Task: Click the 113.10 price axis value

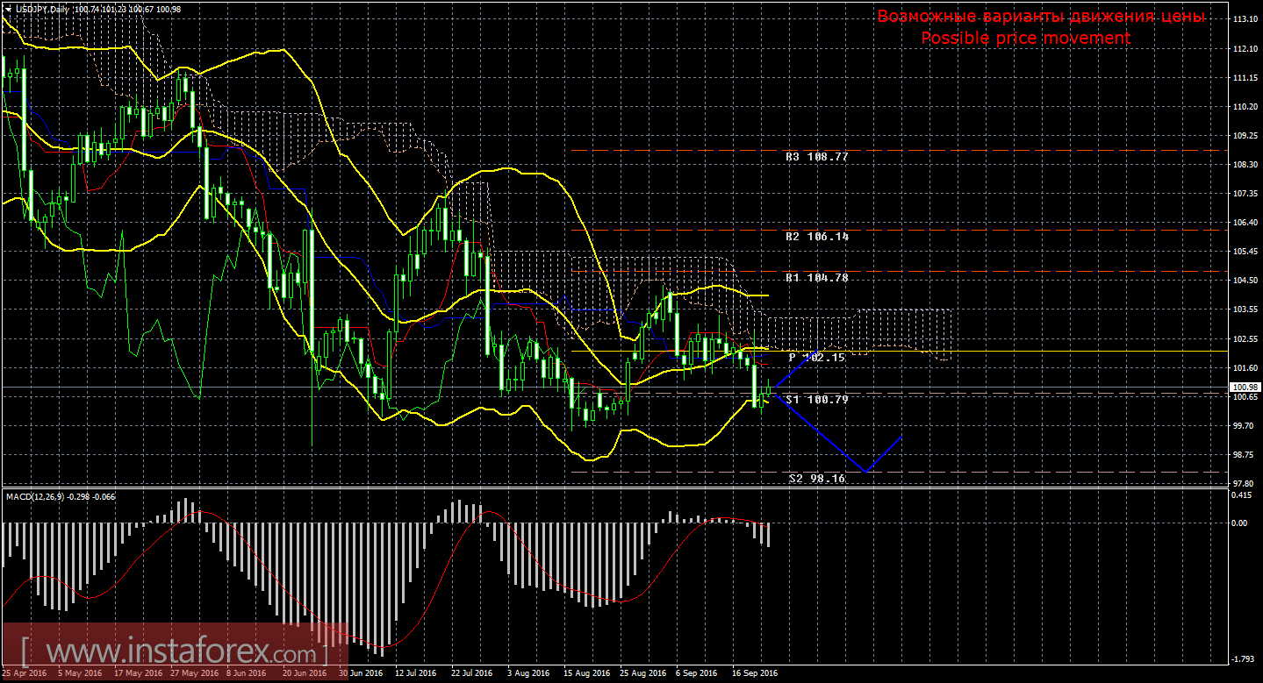Action: pyautogui.click(x=1245, y=19)
